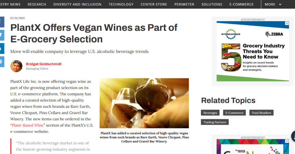Click the wine glasses article image

(x=144, y=103)
